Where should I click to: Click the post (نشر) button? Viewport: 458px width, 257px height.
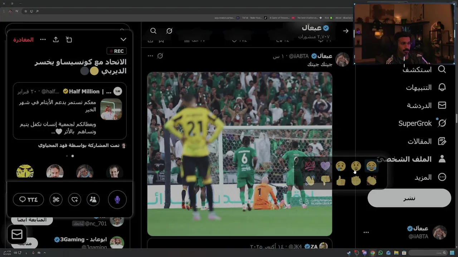coord(409,198)
